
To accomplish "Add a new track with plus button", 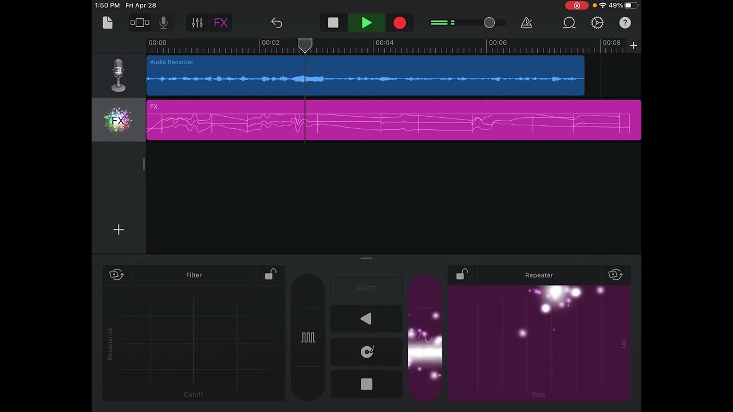I will (x=119, y=229).
